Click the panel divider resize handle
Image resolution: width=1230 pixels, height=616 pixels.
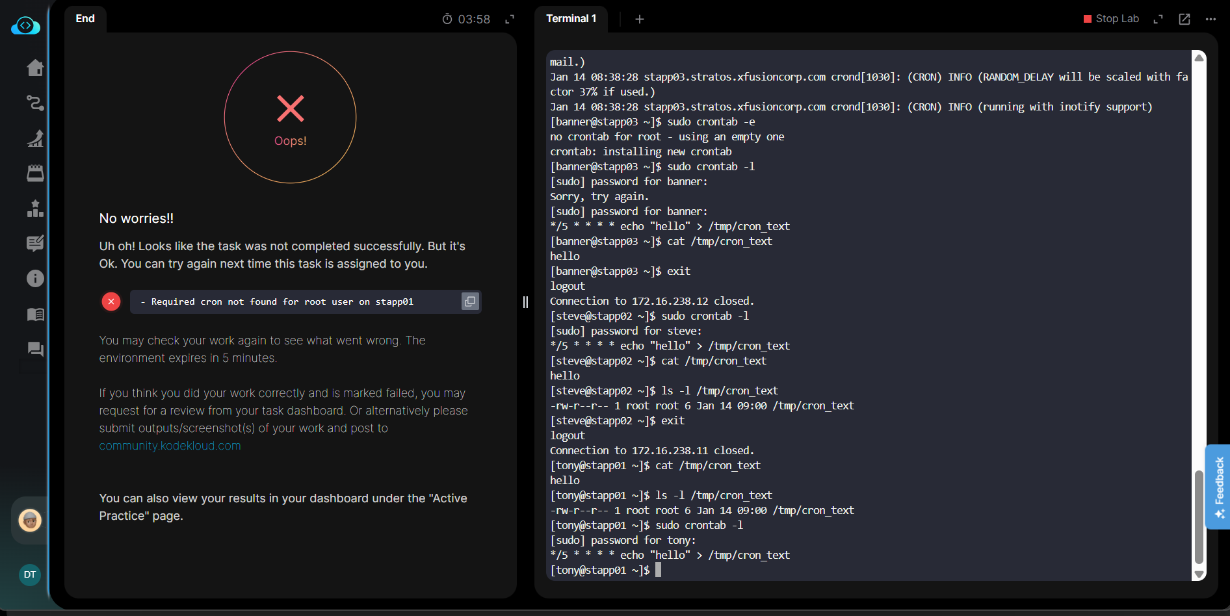[x=525, y=302]
